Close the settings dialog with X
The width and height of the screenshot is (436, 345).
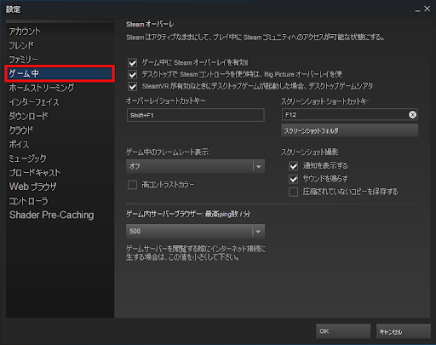coord(427,9)
